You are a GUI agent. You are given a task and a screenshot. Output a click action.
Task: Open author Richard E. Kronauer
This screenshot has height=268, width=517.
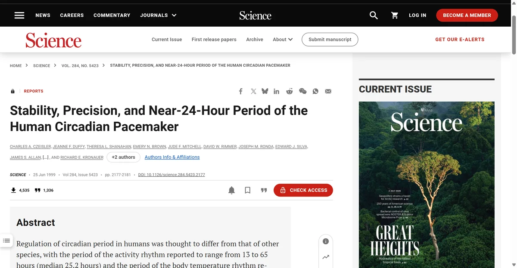[x=82, y=157]
